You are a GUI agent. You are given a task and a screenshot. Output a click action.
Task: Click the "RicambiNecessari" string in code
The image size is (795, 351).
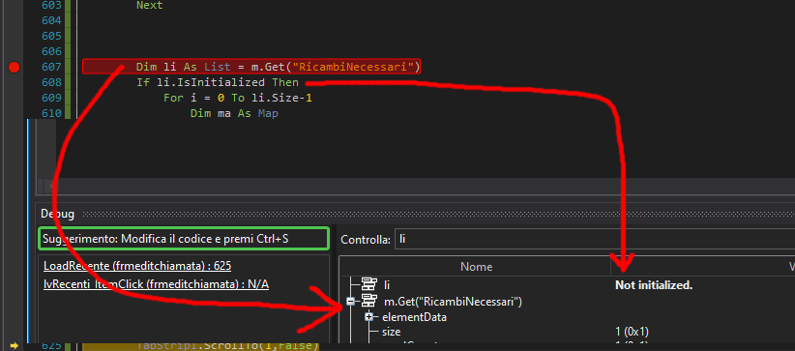(353, 67)
